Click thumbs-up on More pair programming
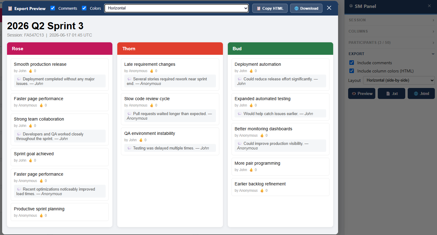 [x=251, y=170]
